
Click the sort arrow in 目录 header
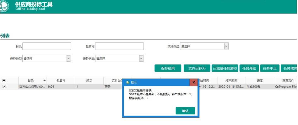coord(45,80)
